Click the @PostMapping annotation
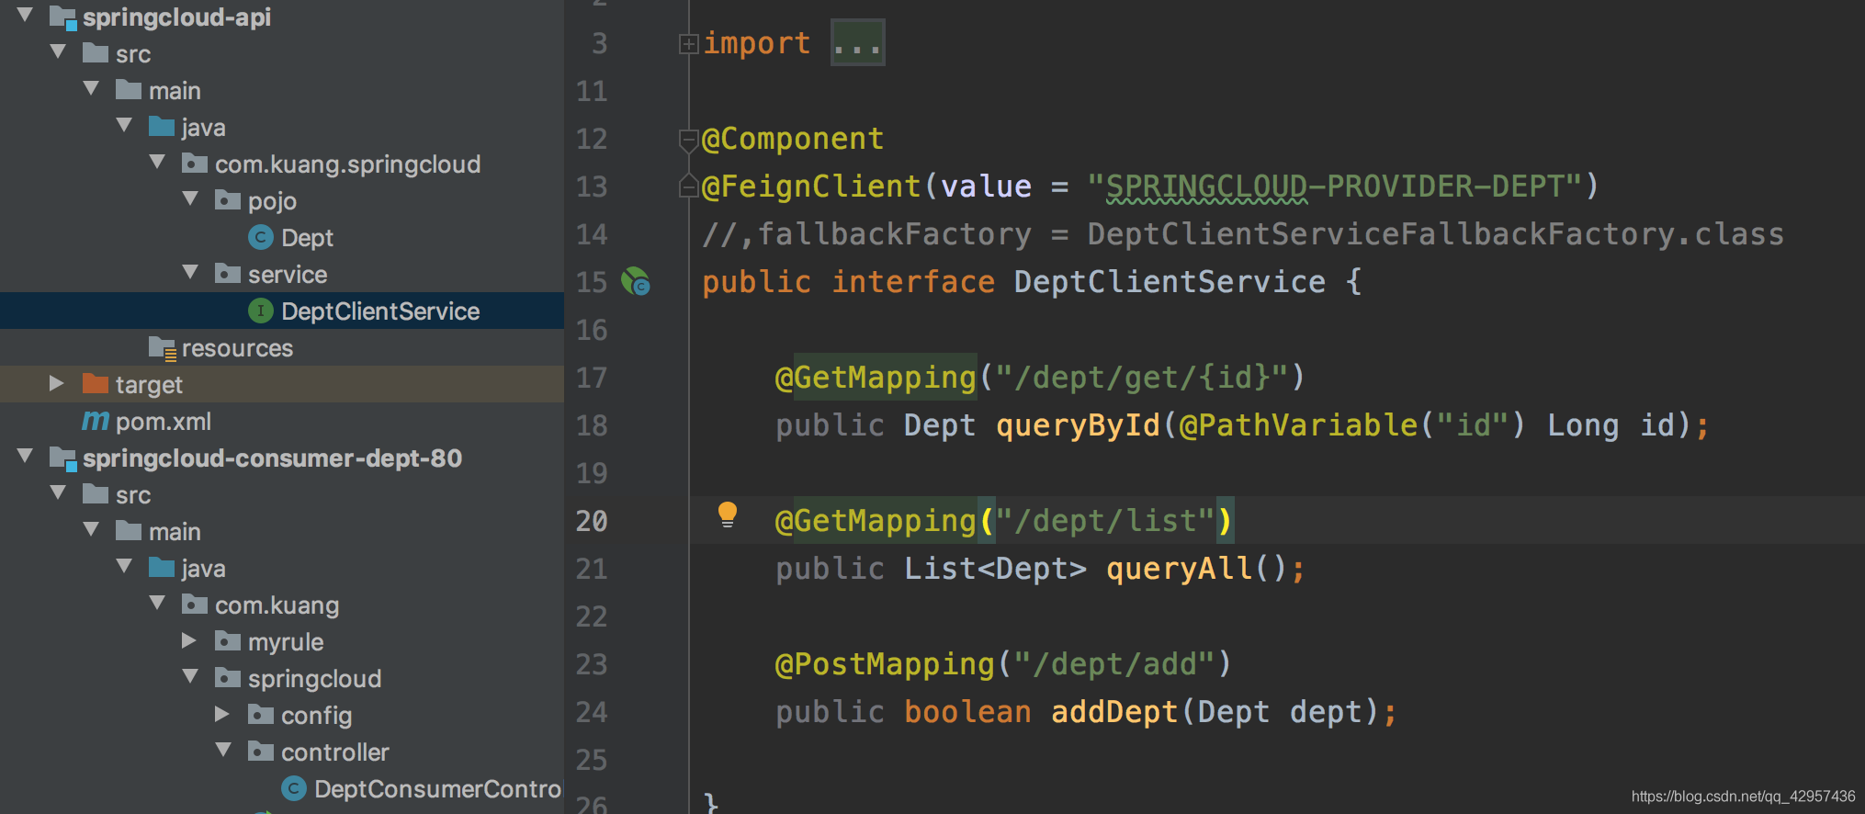 [x=885, y=664]
